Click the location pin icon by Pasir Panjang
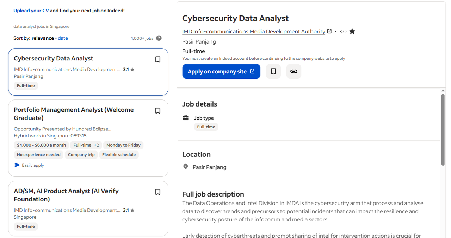The image size is (451, 238). click(x=186, y=167)
